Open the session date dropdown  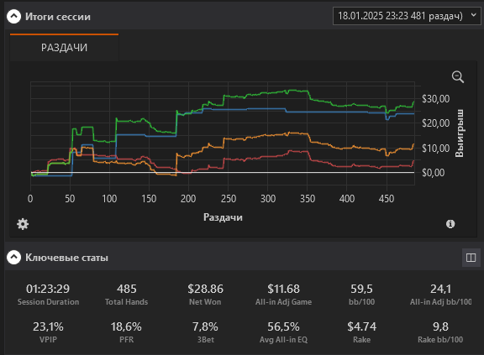click(407, 16)
